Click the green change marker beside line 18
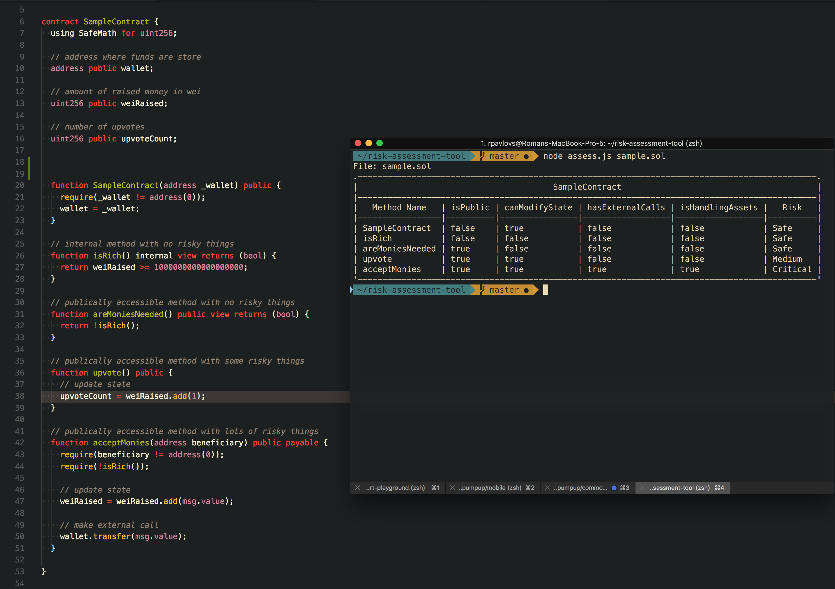Viewport: 835px width, 589px height. click(29, 168)
